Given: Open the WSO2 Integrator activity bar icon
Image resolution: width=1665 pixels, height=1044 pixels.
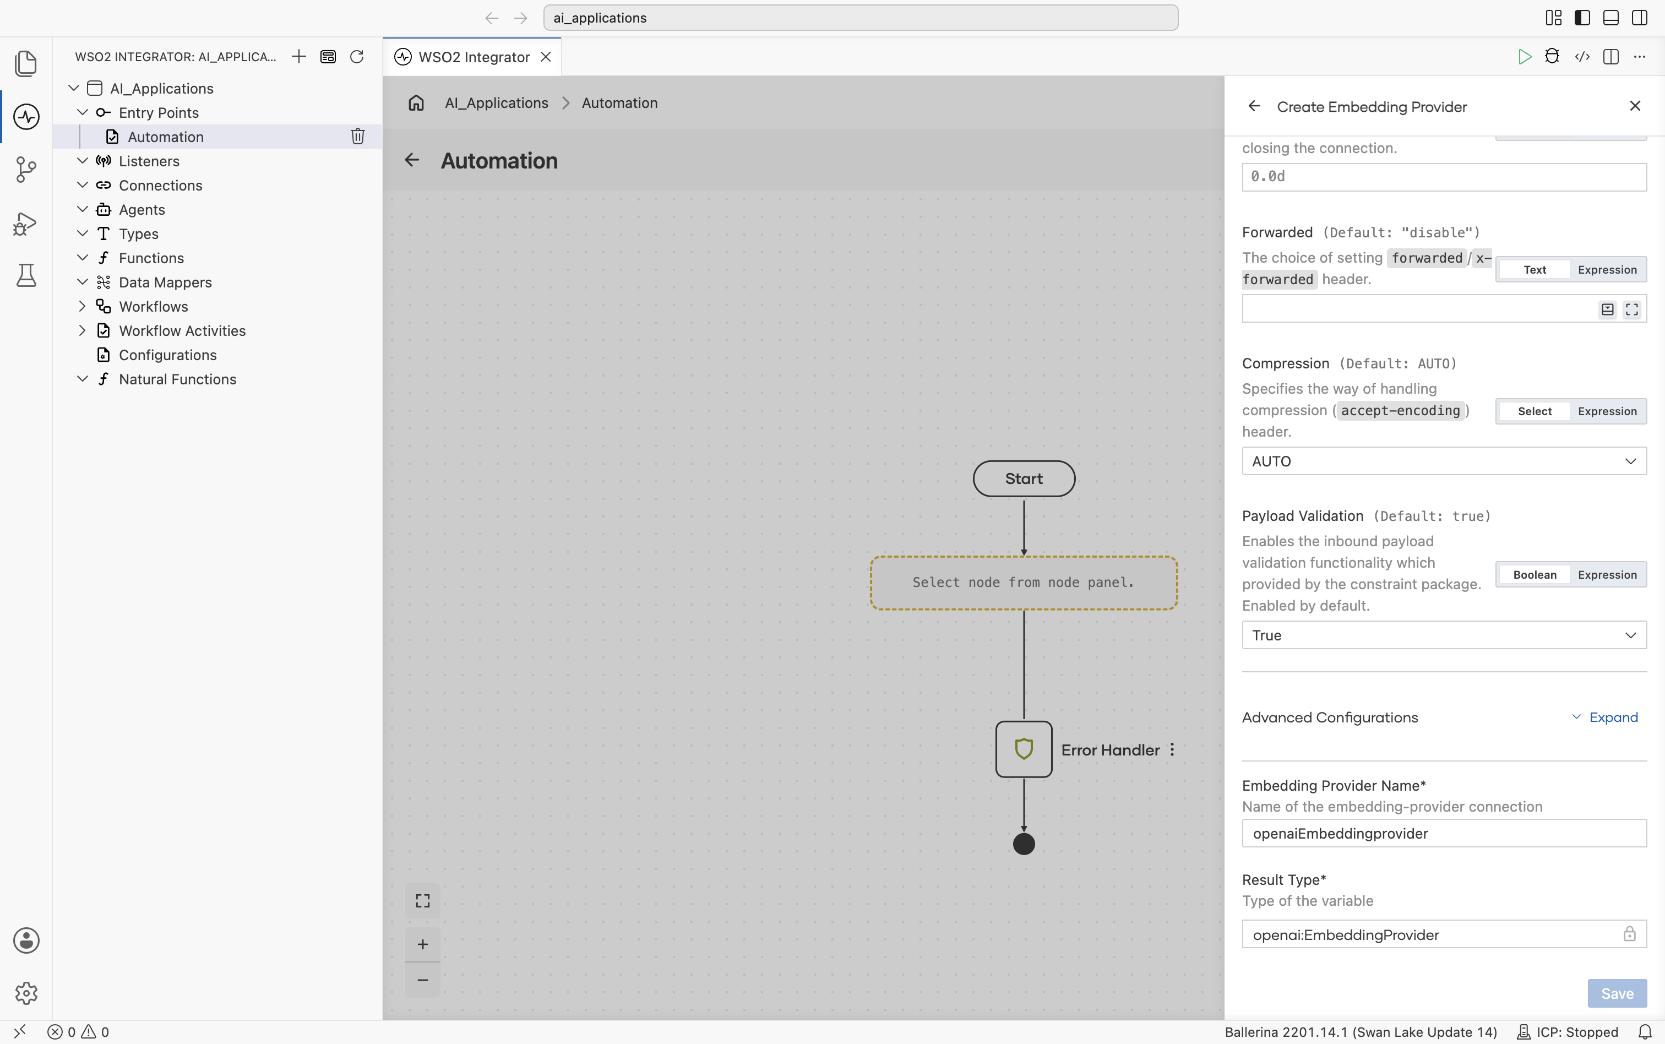Looking at the screenshot, I should tap(26, 116).
